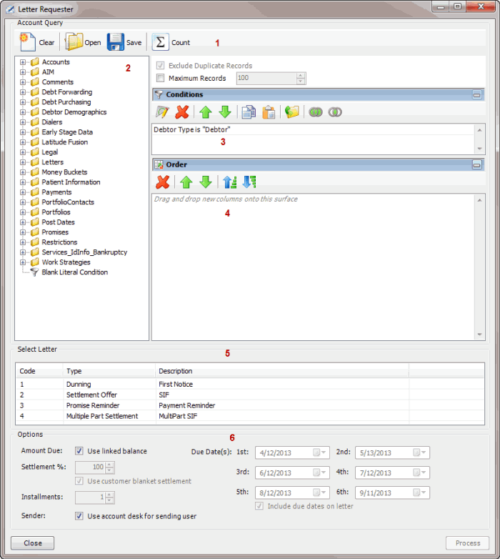
Task: Move order column up with green arrow
Action: click(186, 182)
